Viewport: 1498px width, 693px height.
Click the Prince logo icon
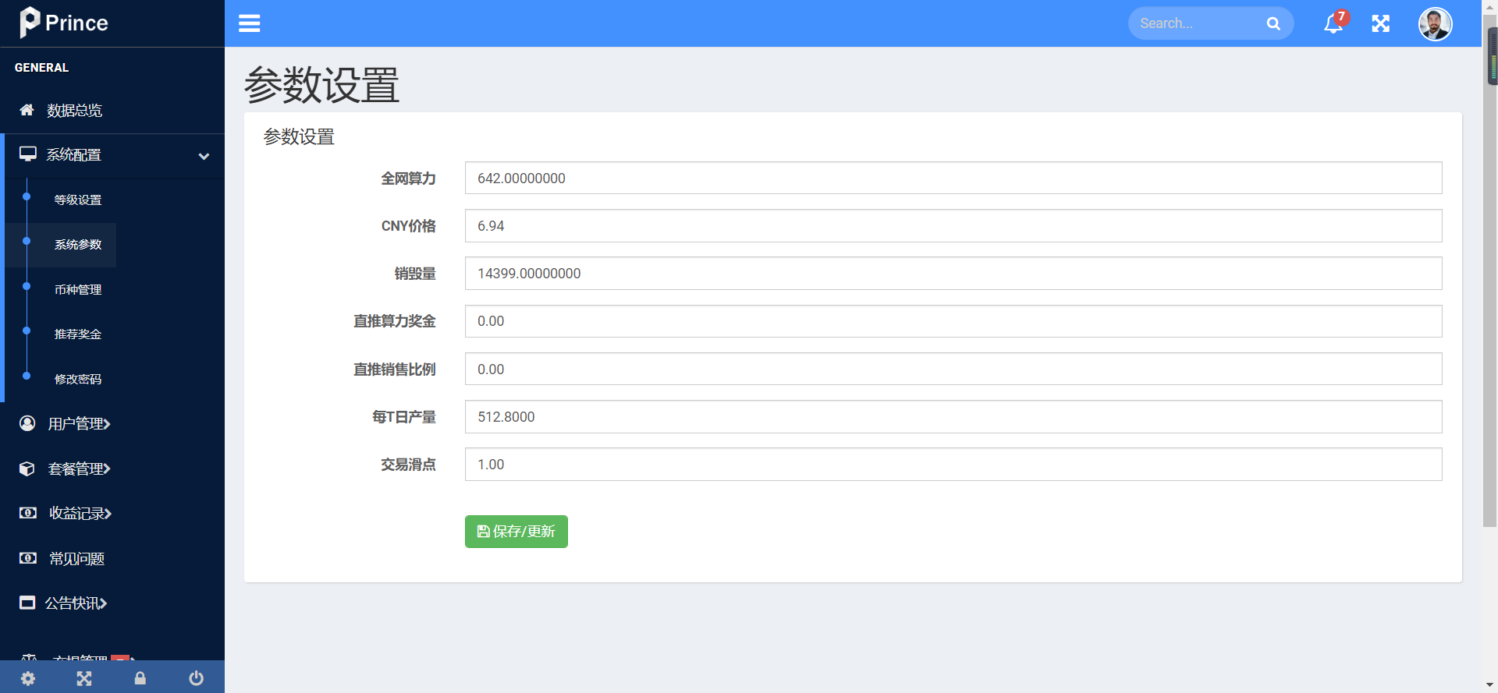point(29,23)
